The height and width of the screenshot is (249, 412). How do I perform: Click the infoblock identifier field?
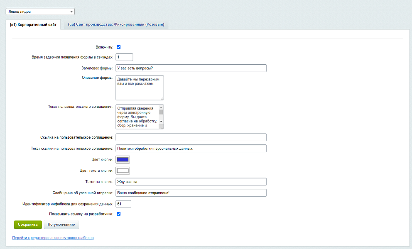point(123,204)
